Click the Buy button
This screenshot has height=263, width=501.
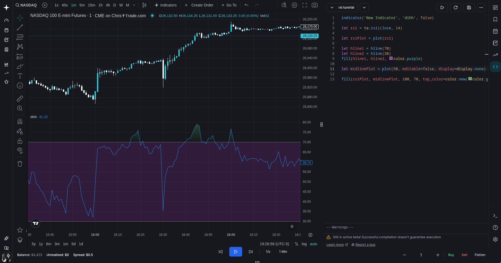click(451, 255)
